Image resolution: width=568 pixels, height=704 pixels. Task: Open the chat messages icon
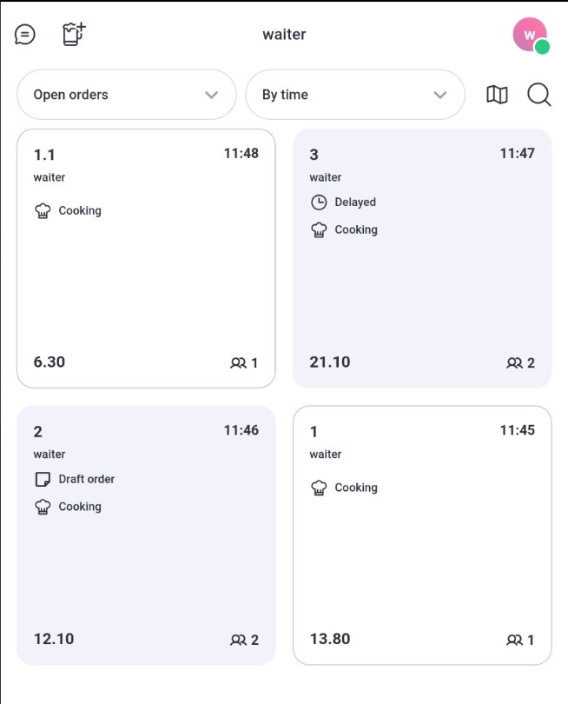coord(24,35)
